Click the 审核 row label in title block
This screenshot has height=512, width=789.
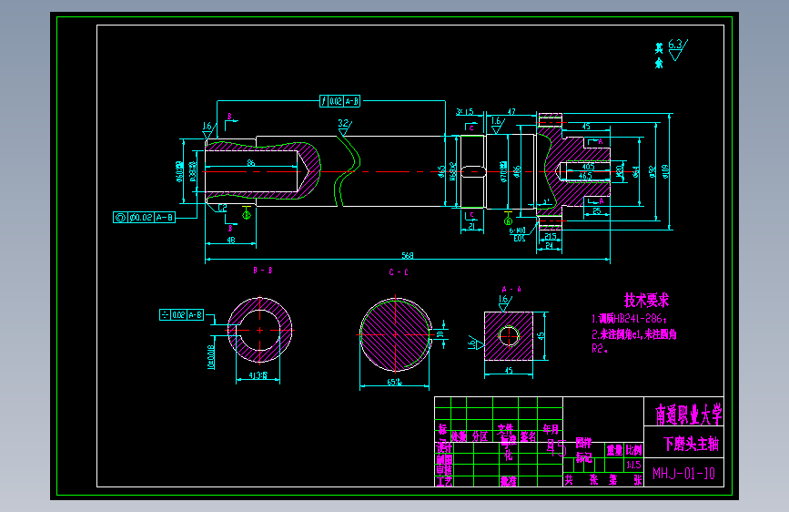(444, 470)
